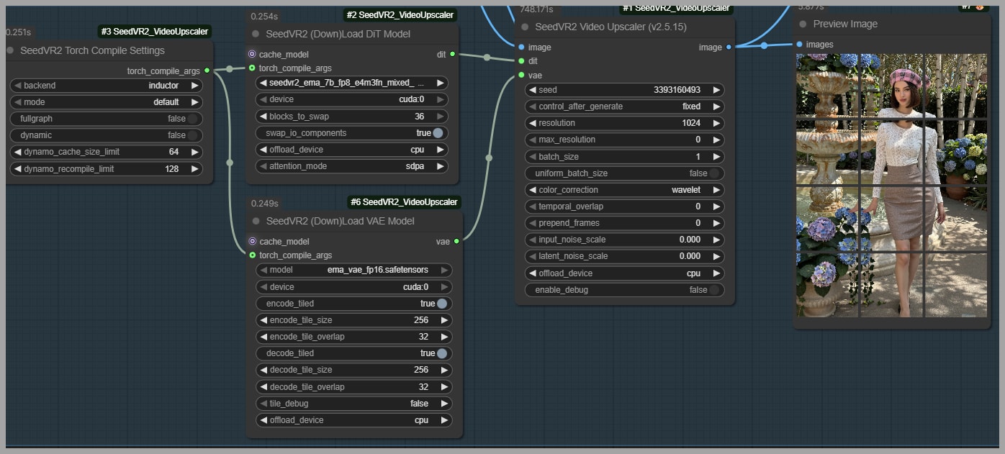Collapse the SeedVR2 Torch Compile Settings node dot

coord(10,51)
